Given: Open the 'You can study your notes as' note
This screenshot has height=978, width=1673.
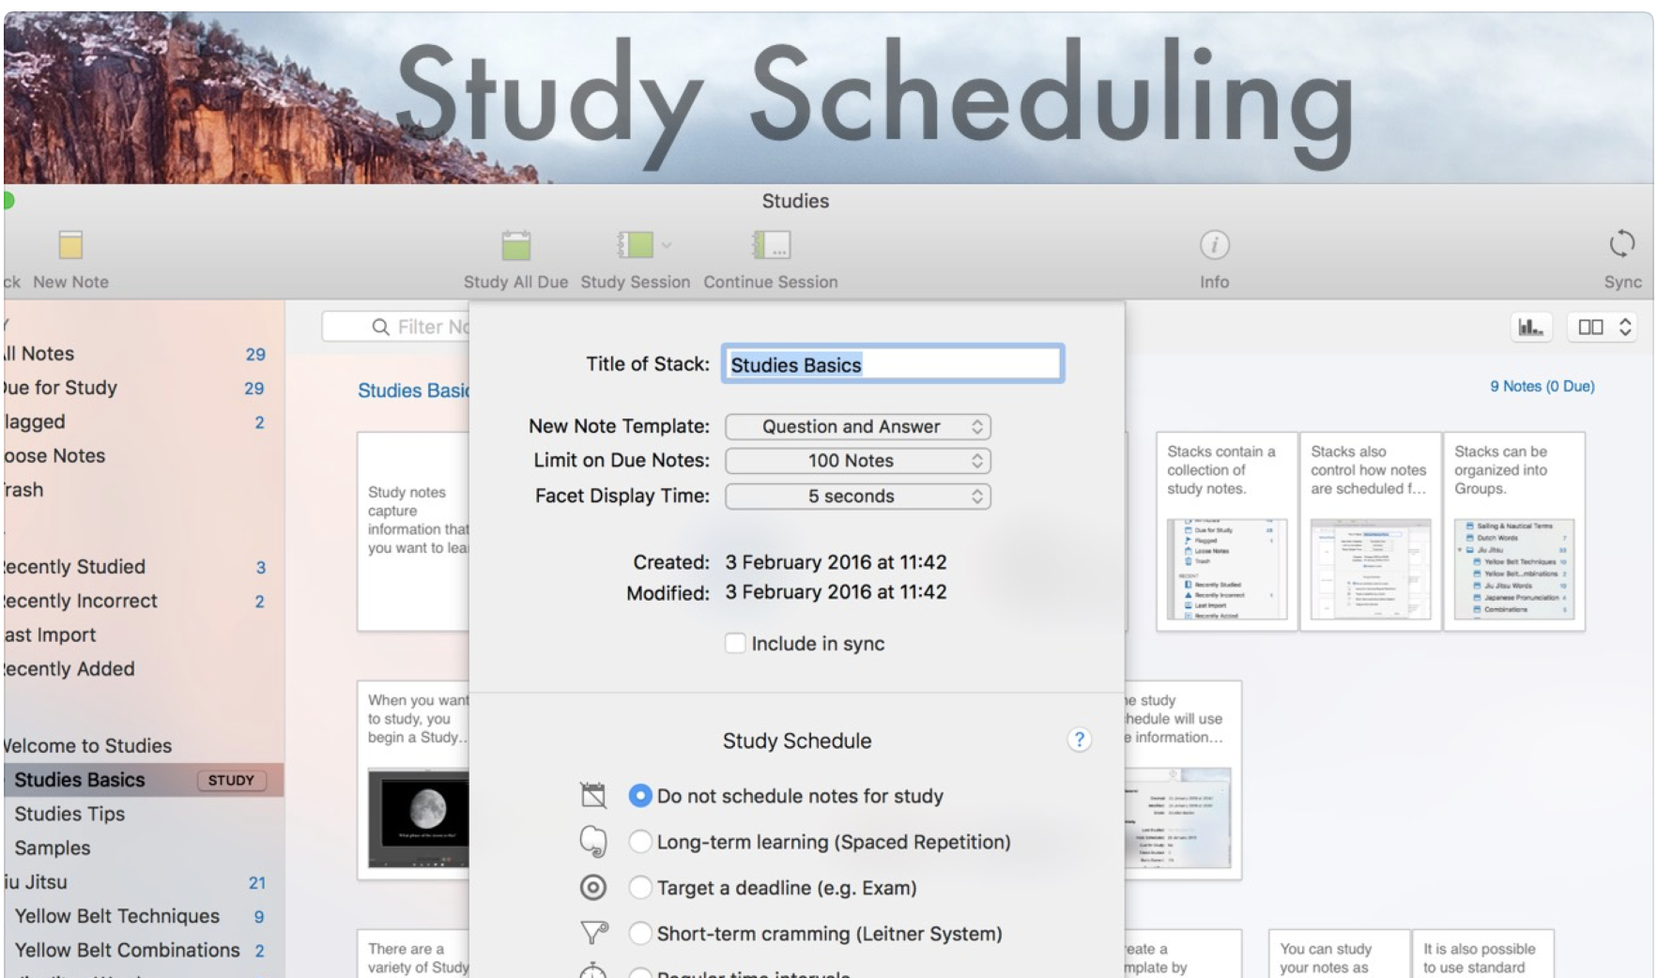Looking at the screenshot, I should pyautogui.click(x=1339, y=954).
